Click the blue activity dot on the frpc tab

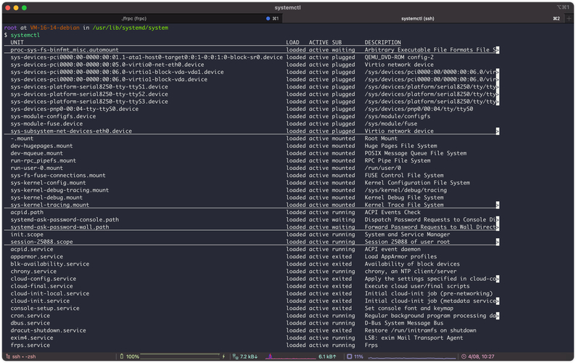click(268, 18)
